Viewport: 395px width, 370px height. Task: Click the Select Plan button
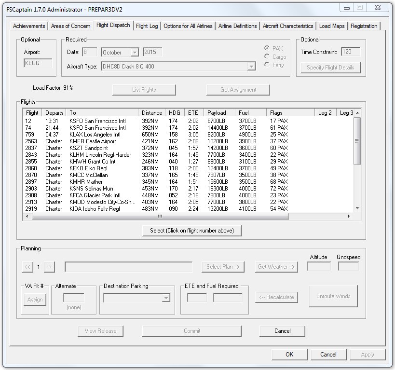223,267
